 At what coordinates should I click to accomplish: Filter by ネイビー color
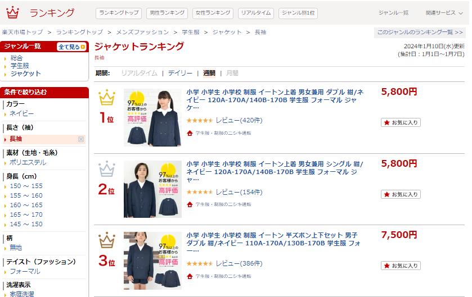point(22,113)
